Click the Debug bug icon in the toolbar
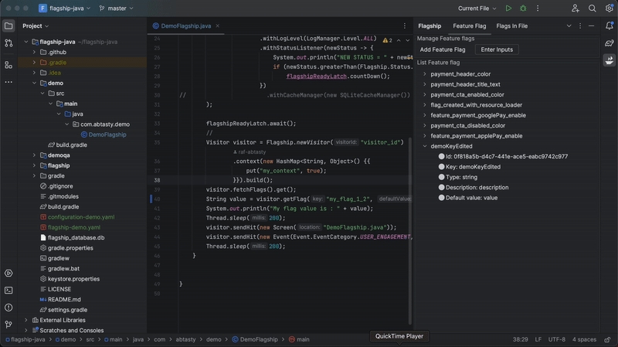This screenshot has height=347, width=618. (523, 8)
